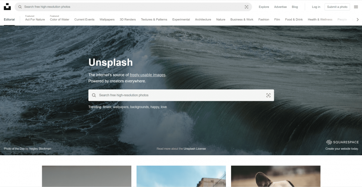Switch to Architecture topic
The width and height of the screenshot is (362, 187).
coord(203,19)
